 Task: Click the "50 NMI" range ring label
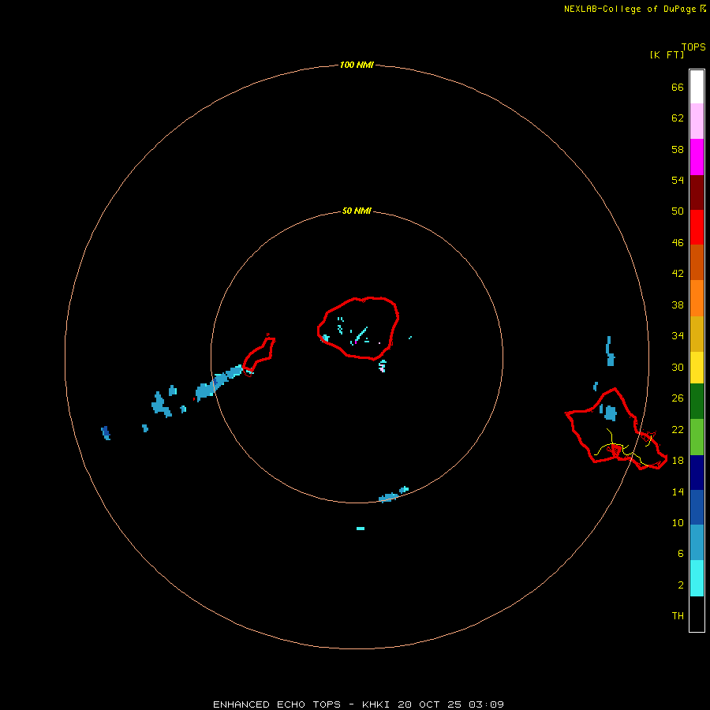coord(357,211)
